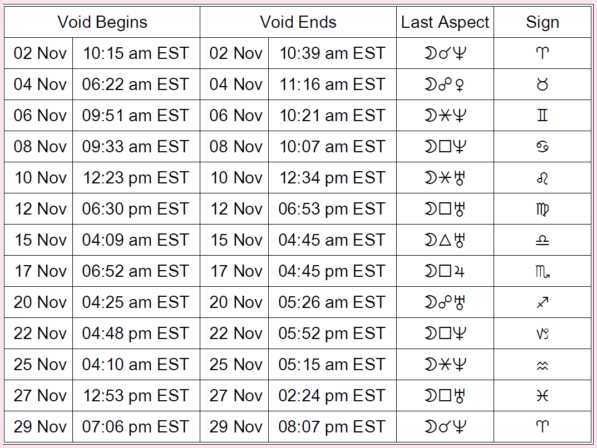Select the Pisces zodiac glyph
Image resolution: width=597 pixels, height=448 pixels.
point(542,396)
